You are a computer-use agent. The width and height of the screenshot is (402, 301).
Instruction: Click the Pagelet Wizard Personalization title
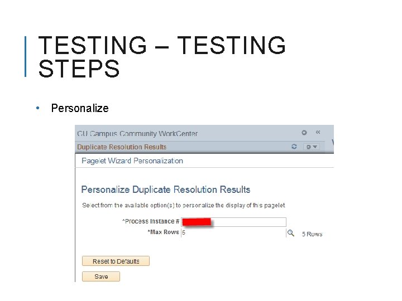(x=132, y=161)
